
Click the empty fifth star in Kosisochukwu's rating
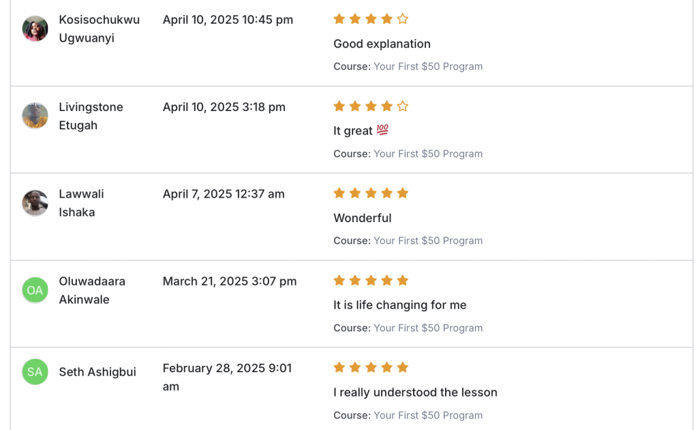403,19
